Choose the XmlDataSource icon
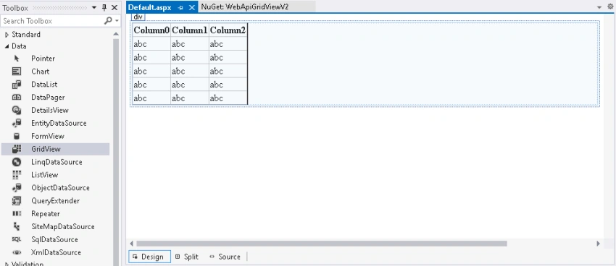 click(x=17, y=252)
